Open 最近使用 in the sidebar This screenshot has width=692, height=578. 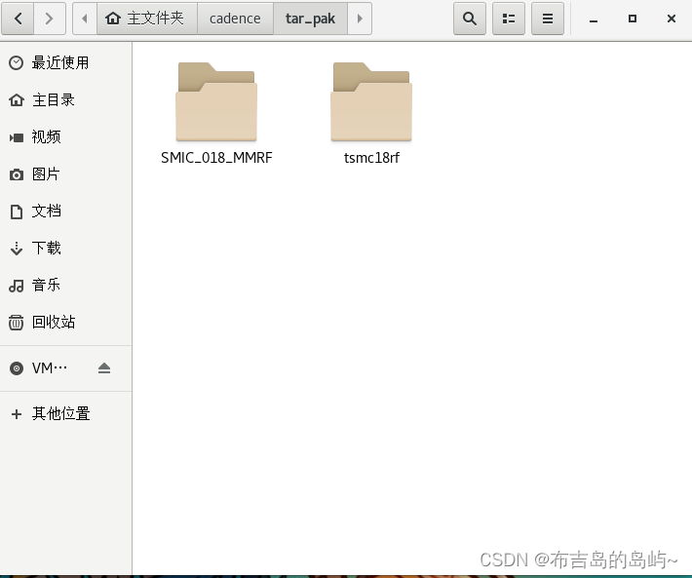[x=59, y=62]
